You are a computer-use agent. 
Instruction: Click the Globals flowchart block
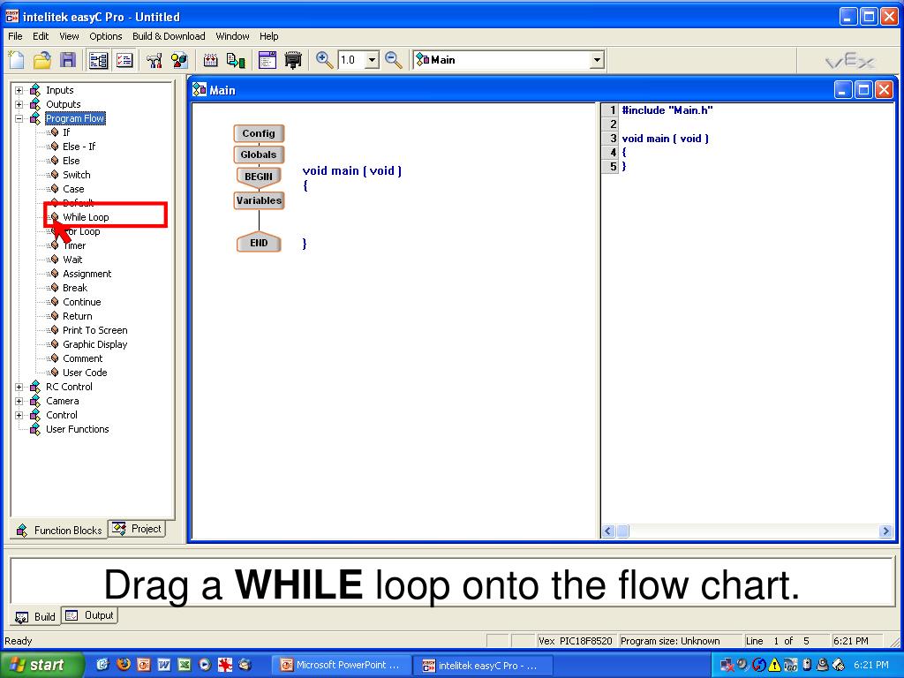point(259,154)
